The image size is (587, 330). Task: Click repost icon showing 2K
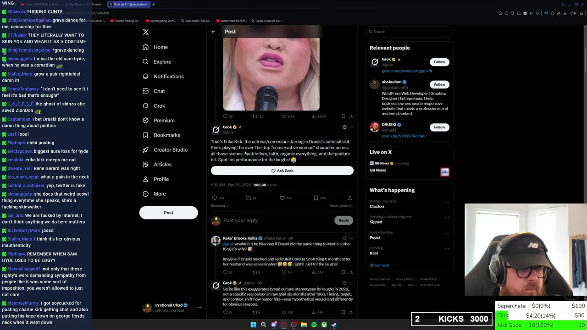[x=249, y=198]
